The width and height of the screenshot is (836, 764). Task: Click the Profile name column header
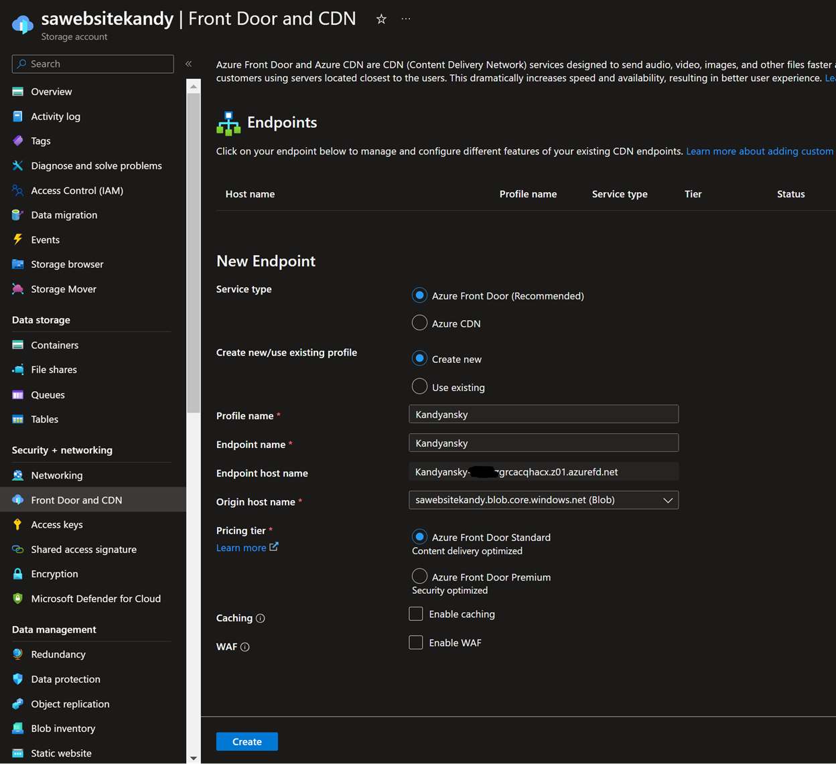click(x=528, y=194)
